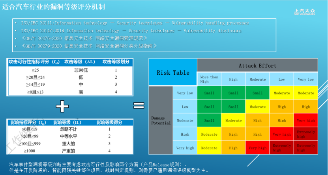Click the "High" Attack Effort column header
This screenshot has width=328, height=175.
point(233,79)
